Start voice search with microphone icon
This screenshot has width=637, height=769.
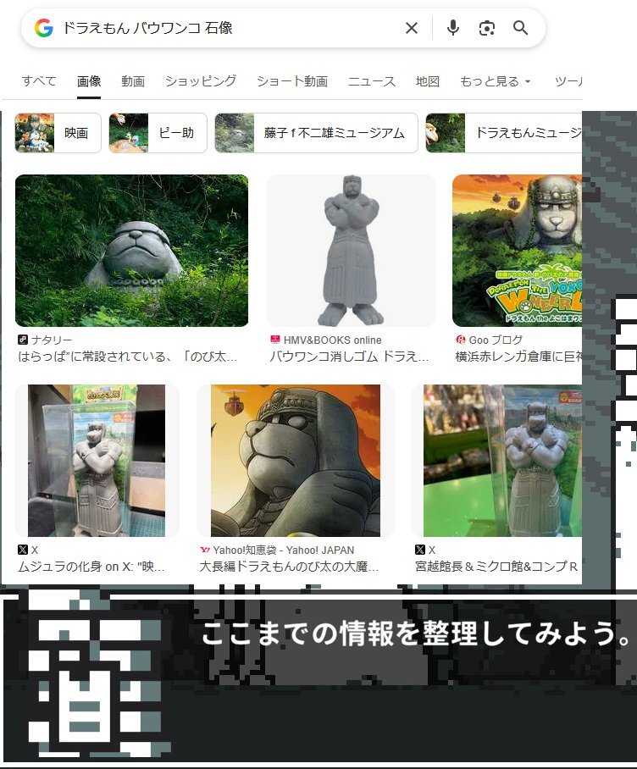[x=453, y=28]
